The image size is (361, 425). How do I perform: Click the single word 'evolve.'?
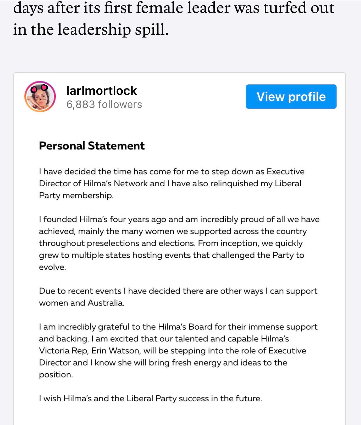[x=52, y=267]
